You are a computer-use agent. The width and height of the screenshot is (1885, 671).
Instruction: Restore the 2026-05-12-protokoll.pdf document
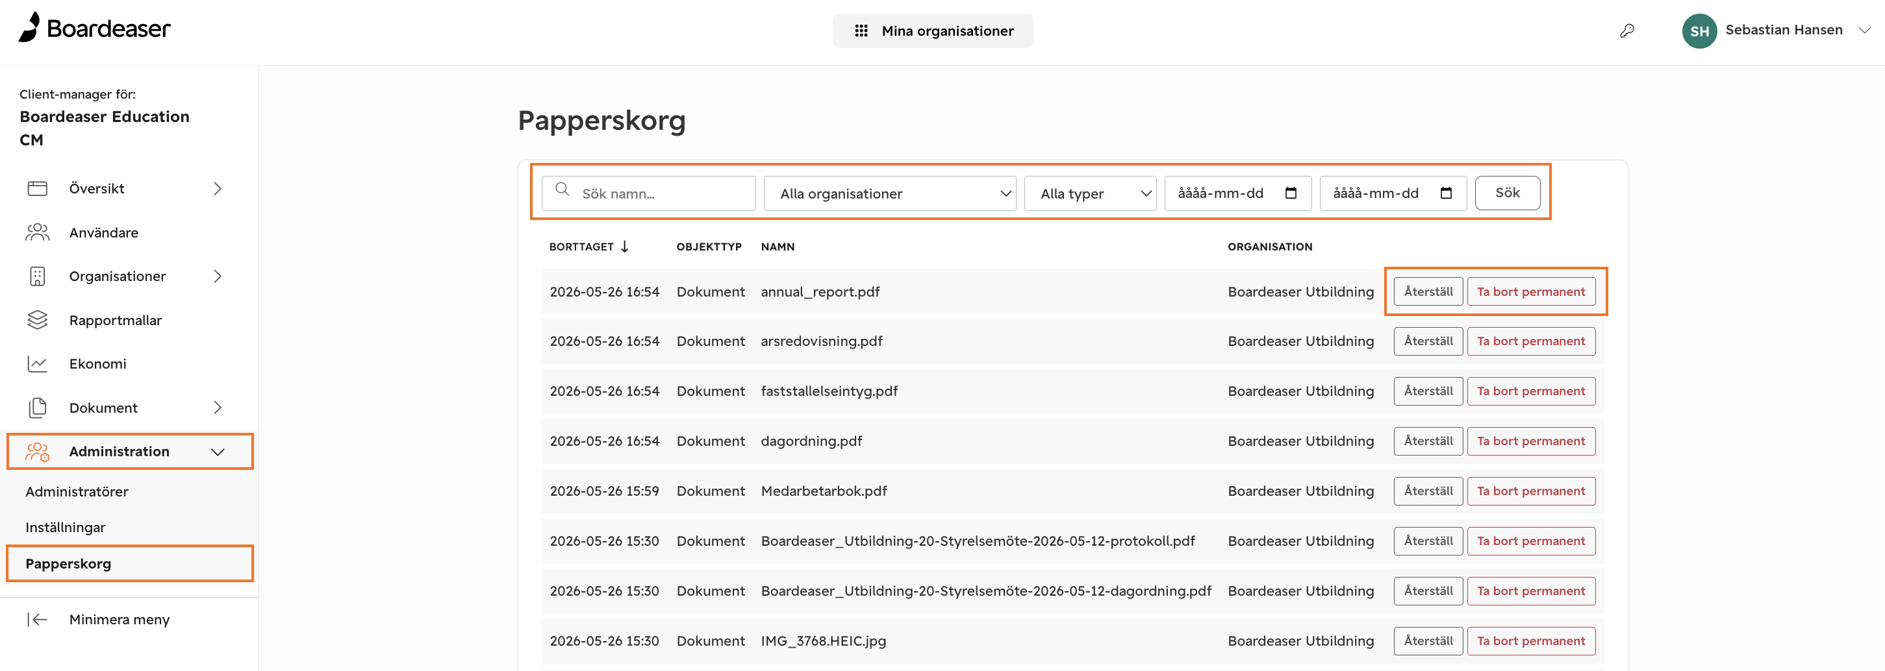coord(1428,541)
